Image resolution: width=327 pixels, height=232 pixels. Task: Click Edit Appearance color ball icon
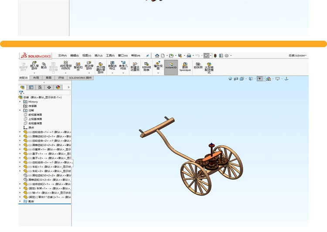pos(269,78)
